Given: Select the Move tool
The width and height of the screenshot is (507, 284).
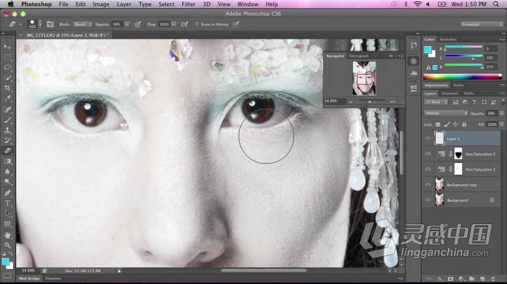Looking at the screenshot, I should [x=8, y=47].
